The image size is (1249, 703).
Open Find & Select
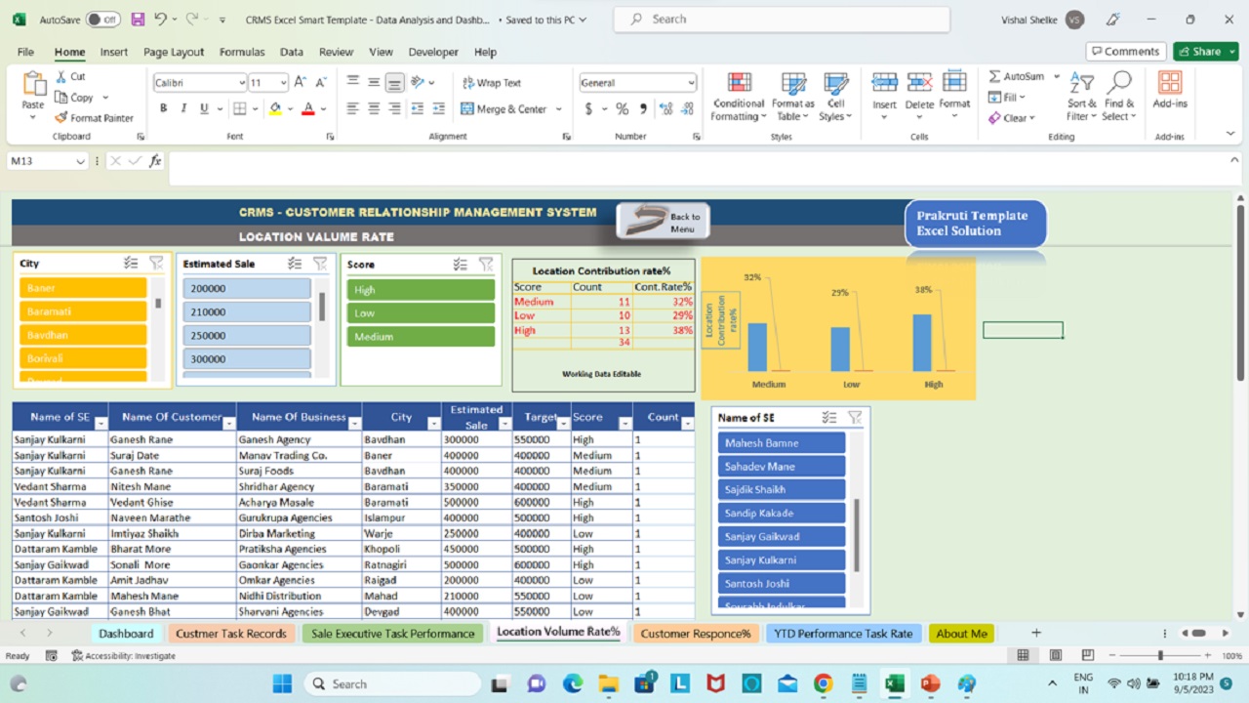(x=1118, y=98)
